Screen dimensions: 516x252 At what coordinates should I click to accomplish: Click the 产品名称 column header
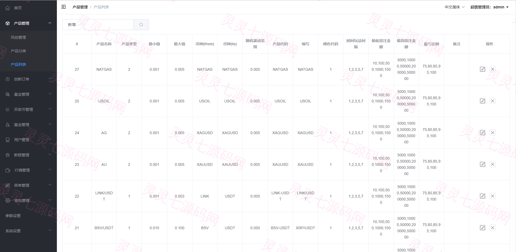click(104, 44)
